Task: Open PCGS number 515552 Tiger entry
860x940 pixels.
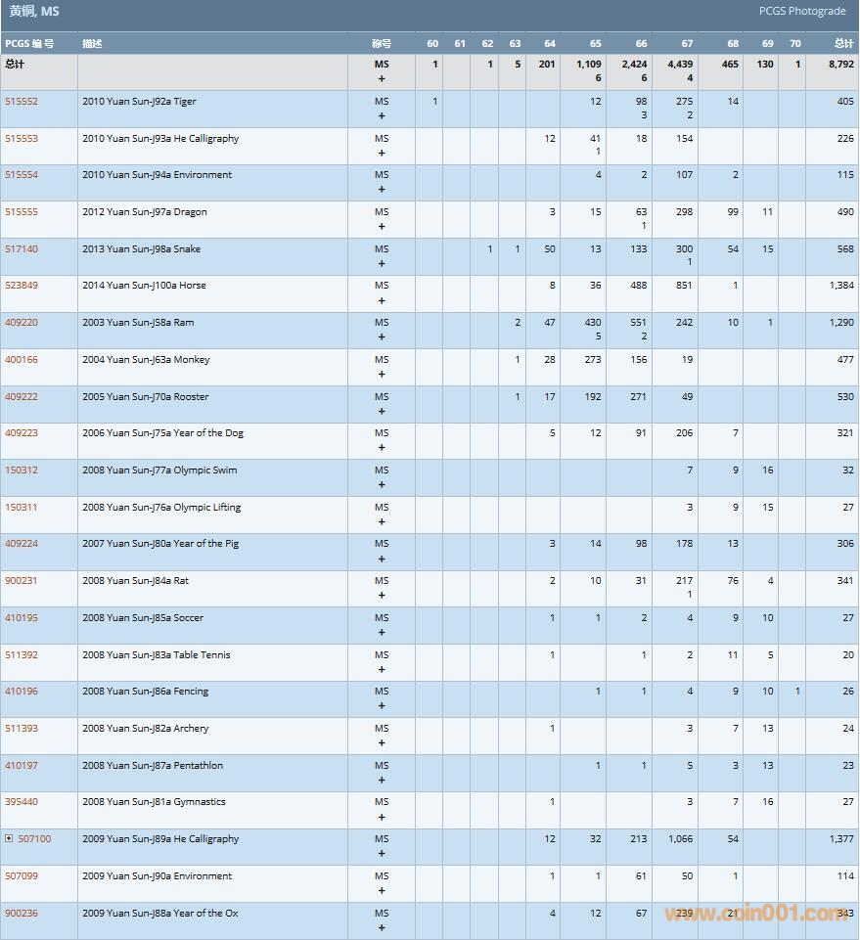Action: click(22, 102)
